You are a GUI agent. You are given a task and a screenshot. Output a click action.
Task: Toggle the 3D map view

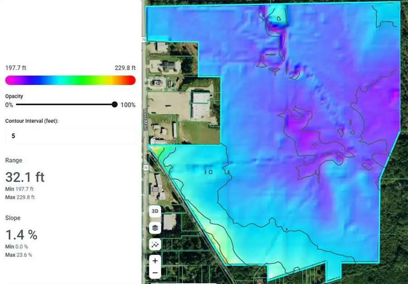(155, 212)
